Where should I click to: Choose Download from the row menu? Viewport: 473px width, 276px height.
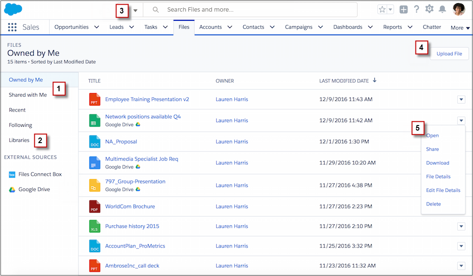(437, 163)
